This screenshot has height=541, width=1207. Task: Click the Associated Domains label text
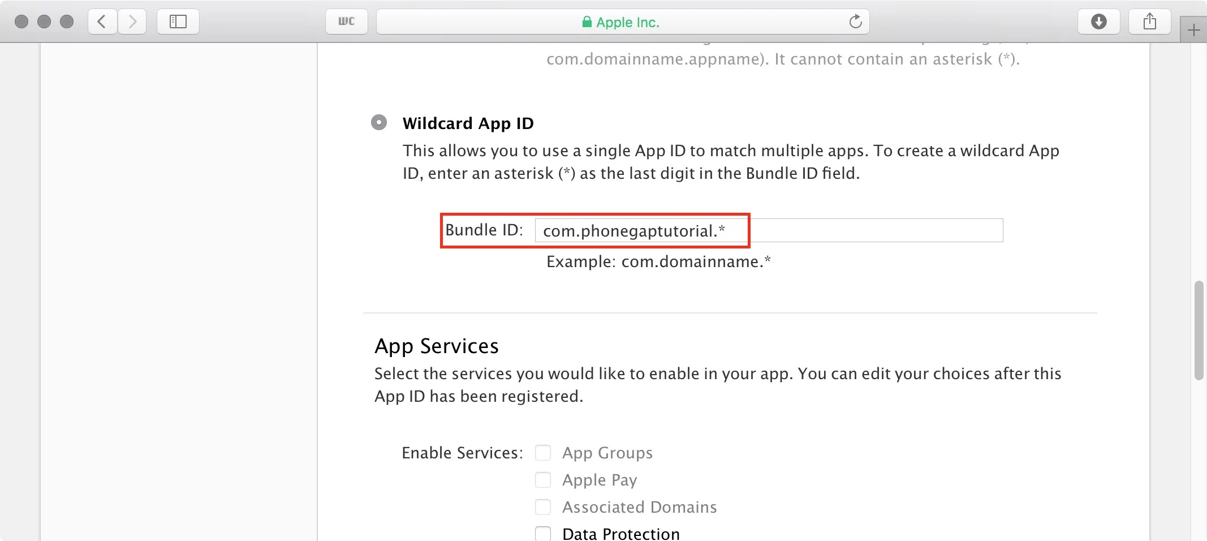[639, 507]
